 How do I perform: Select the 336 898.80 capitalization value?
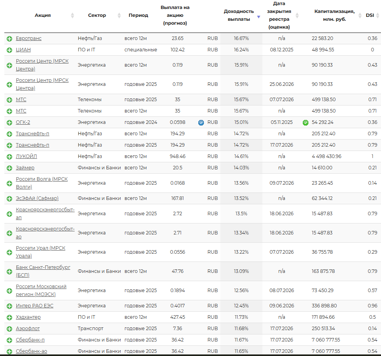(324, 306)
